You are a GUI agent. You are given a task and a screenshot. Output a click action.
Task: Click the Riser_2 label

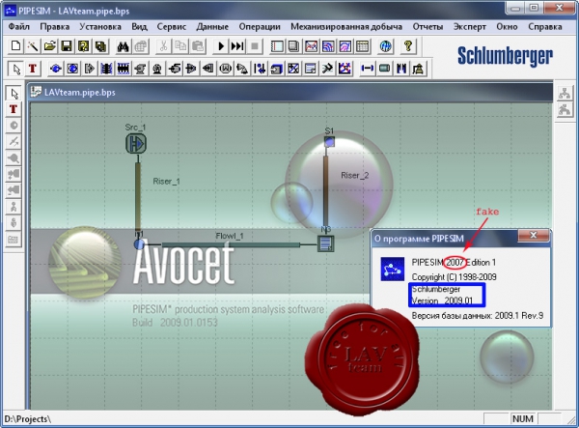[x=355, y=176]
